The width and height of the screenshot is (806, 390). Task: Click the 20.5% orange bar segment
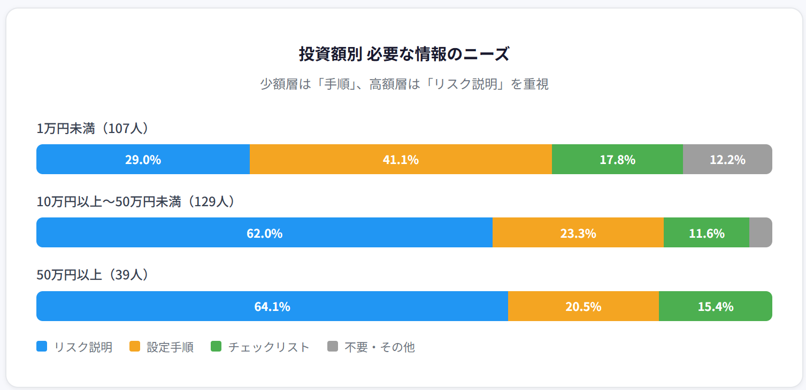tap(583, 306)
